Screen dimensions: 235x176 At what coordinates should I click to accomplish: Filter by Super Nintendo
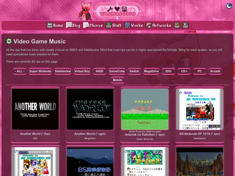coord(40,71)
